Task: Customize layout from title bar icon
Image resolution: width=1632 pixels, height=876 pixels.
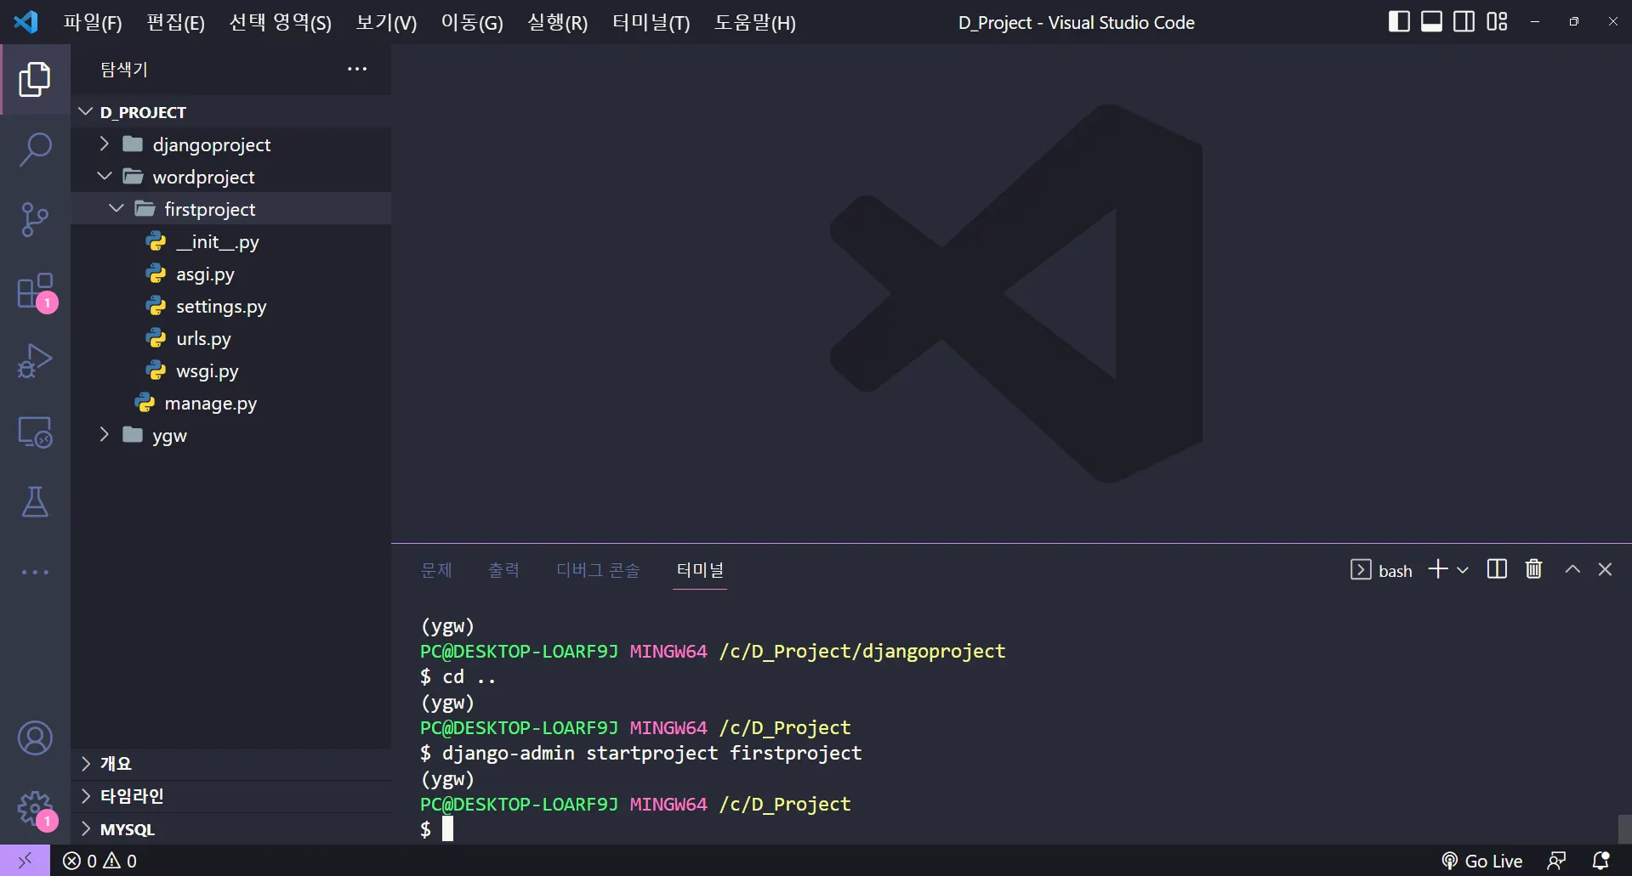Action: 1497,21
